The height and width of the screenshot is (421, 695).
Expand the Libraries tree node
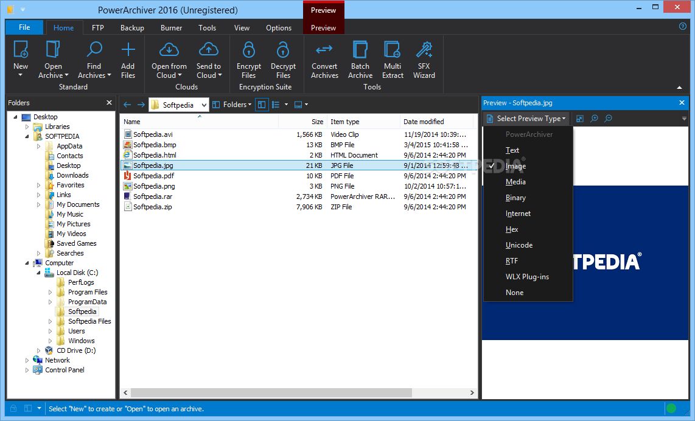pyautogui.click(x=27, y=127)
